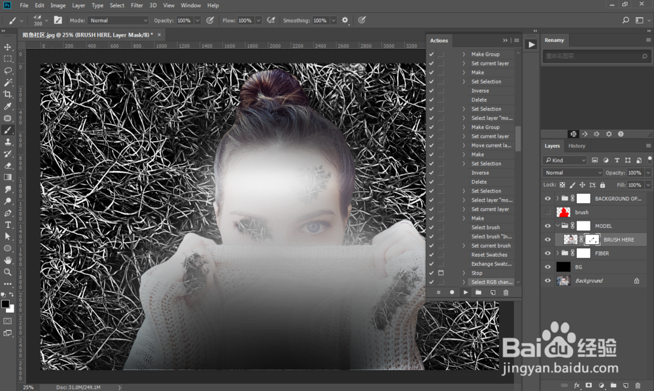Open the Actions panel menu
Screen dimensions: 654x391
tap(517, 41)
